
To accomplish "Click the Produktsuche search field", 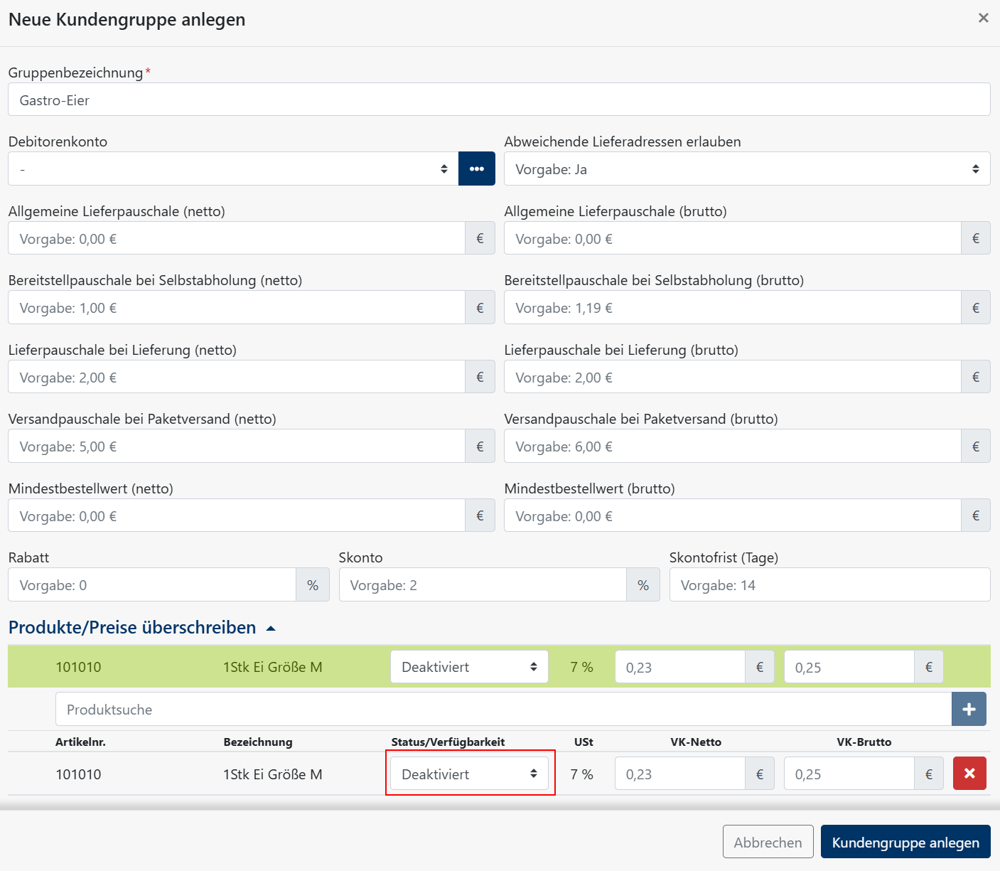I will [503, 709].
